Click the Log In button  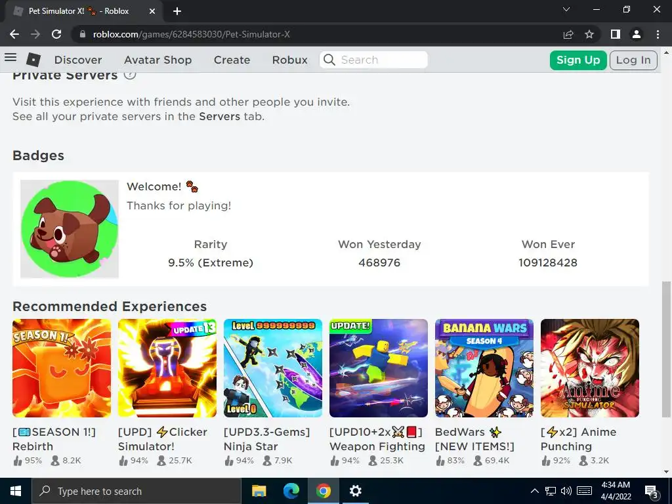(633, 60)
